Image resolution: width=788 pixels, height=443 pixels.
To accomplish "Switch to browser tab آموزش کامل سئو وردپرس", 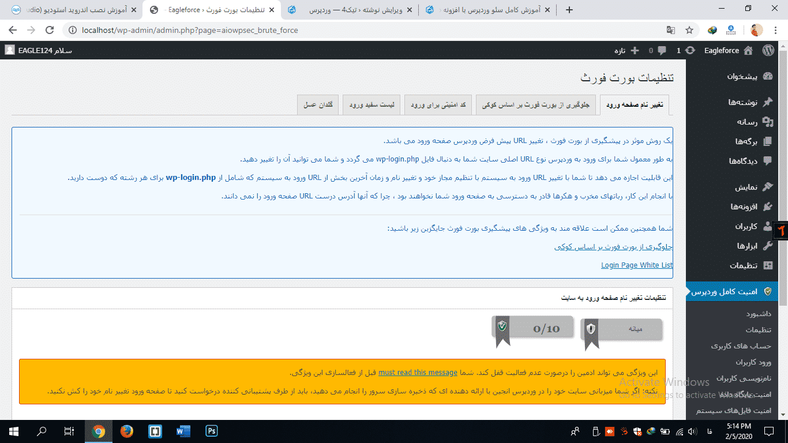I will 488,10.
